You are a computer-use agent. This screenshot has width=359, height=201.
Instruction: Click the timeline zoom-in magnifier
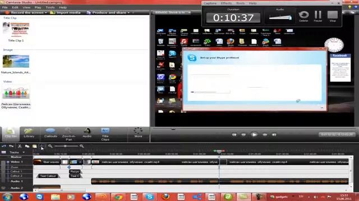point(81,146)
